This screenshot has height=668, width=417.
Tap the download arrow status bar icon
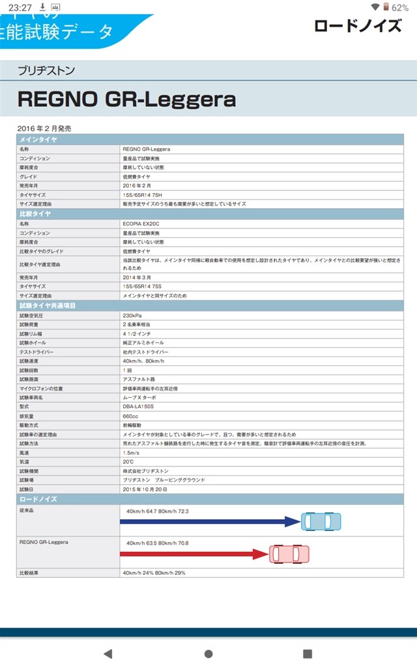42,7
